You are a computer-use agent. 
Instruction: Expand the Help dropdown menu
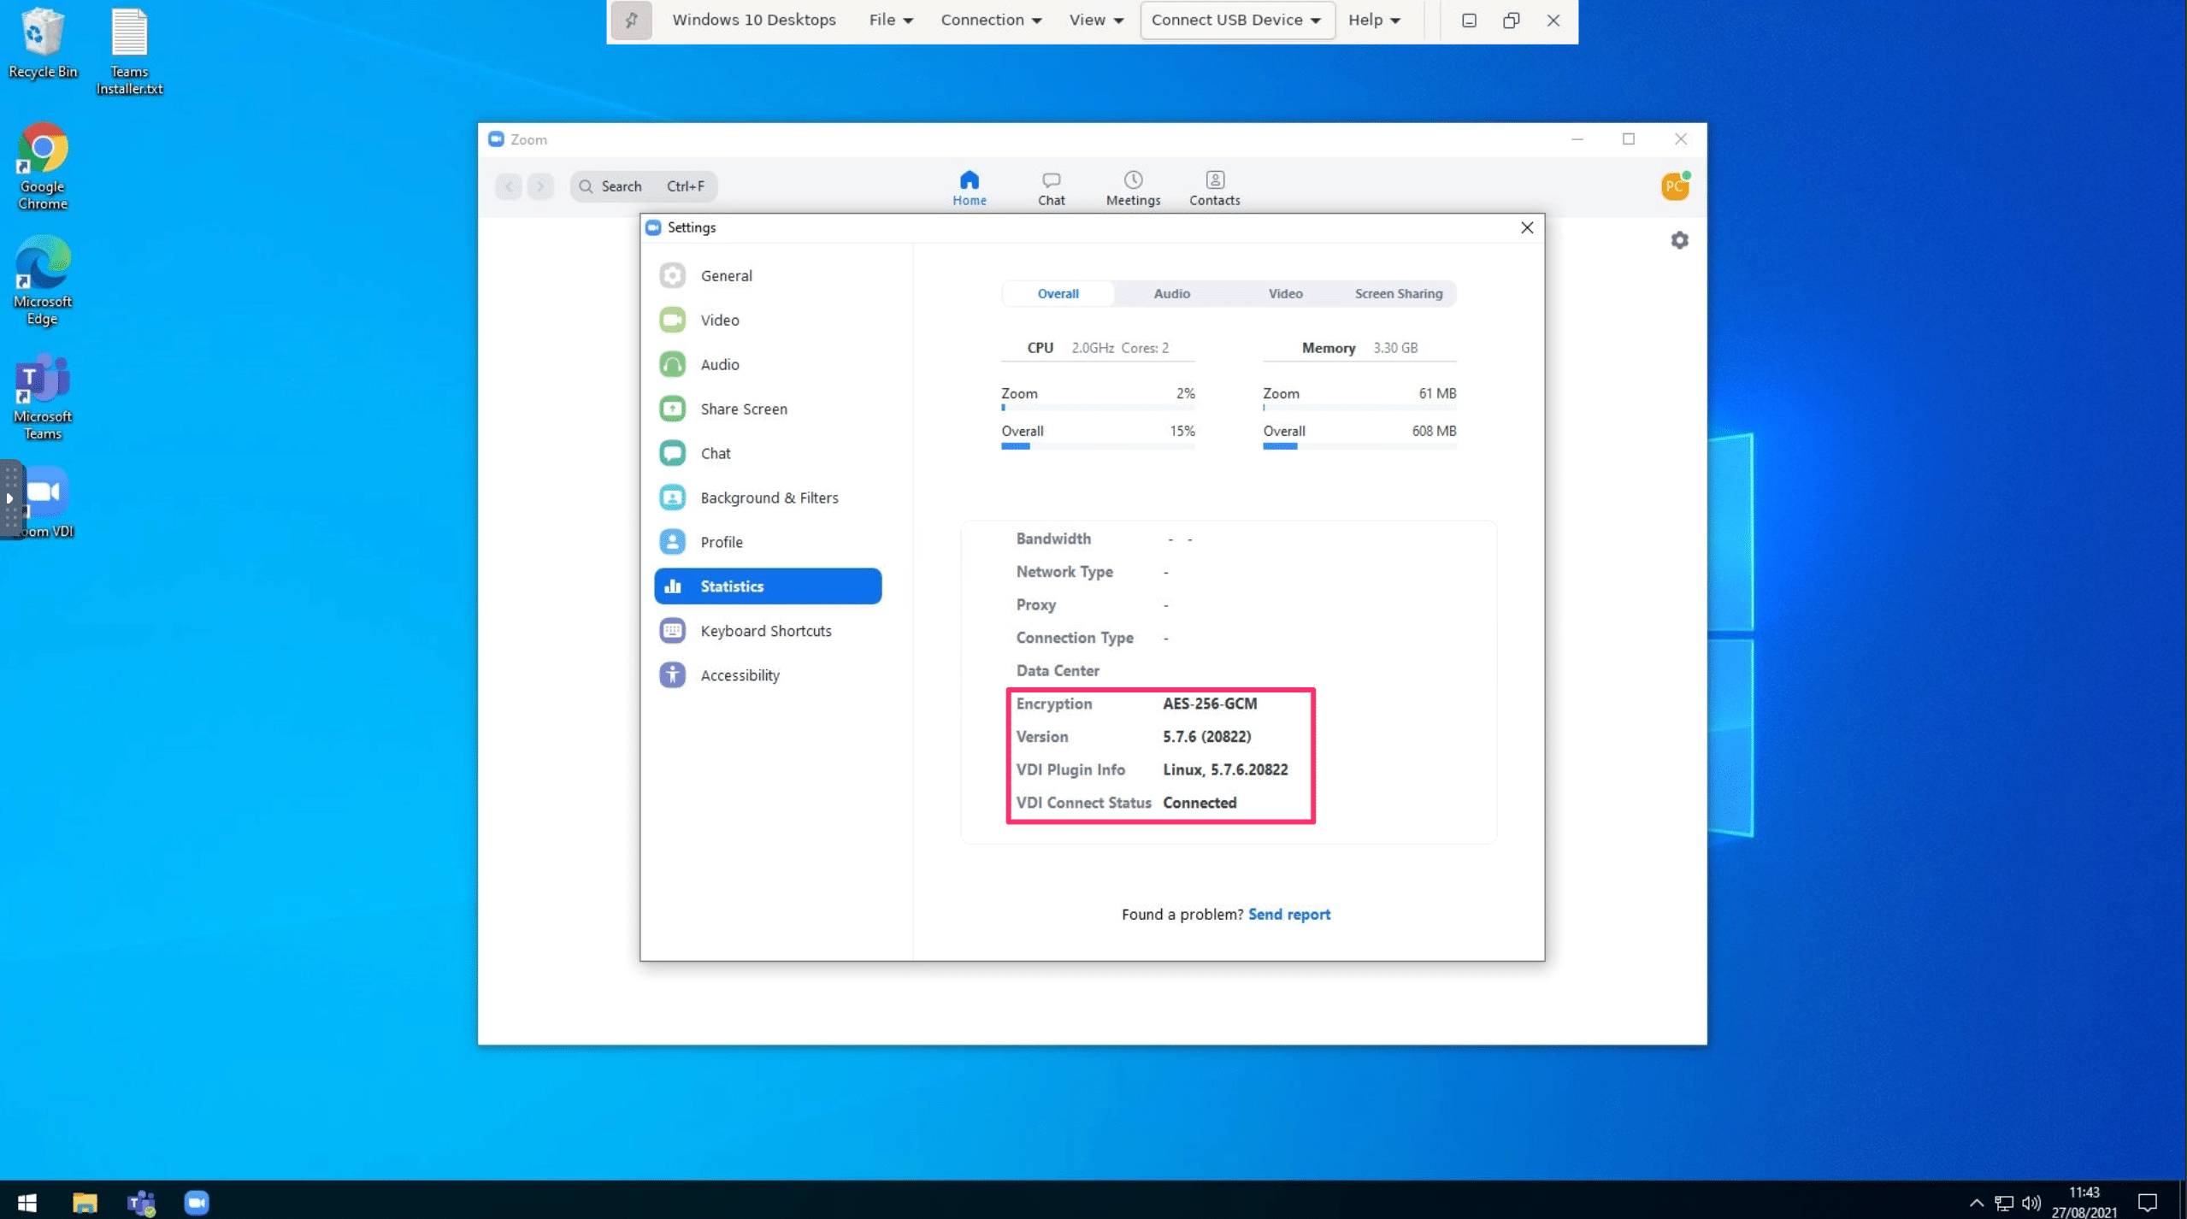coord(1374,20)
